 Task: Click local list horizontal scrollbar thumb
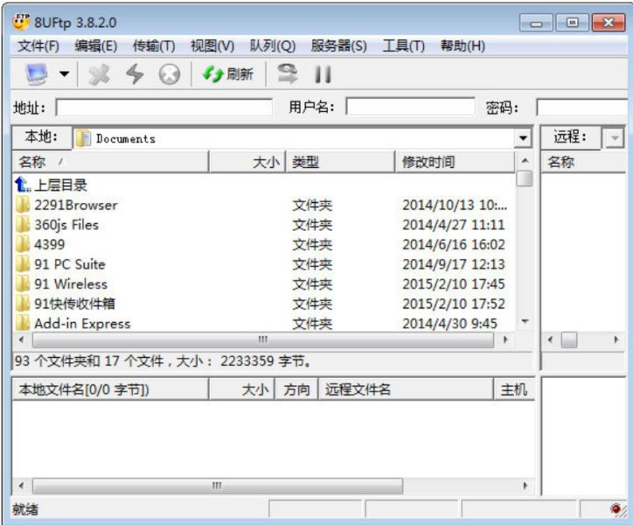[x=263, y=339]
